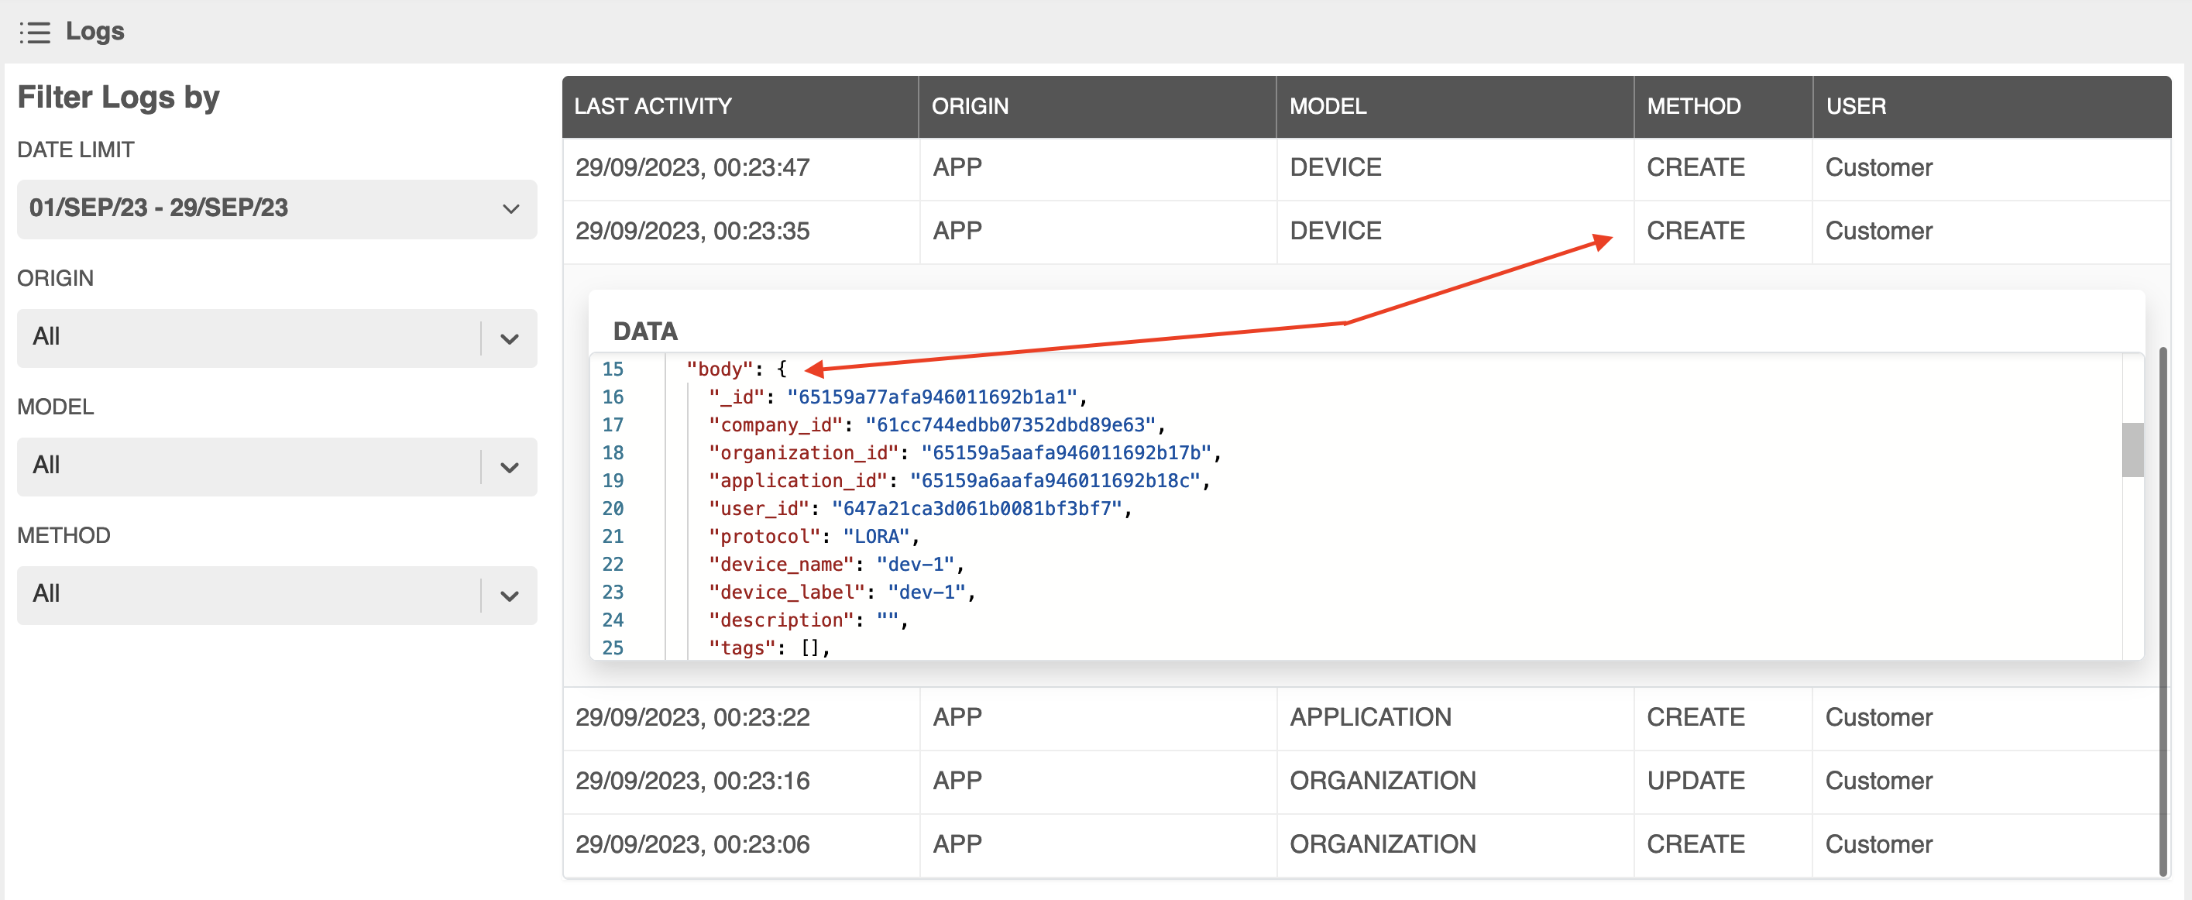
Task: Expand the Origin filter dropdown arrow
Action: [509, 338]
